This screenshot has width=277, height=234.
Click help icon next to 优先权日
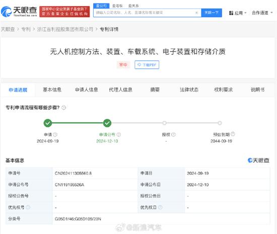point(160,207)
